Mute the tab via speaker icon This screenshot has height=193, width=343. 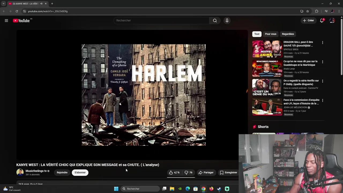click(41, 4)
